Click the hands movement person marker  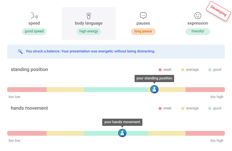[x=122, y=133]
